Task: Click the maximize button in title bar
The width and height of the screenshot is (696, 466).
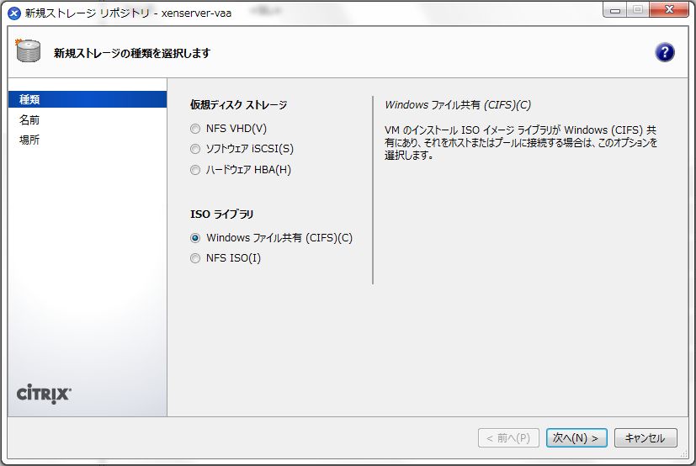Action: [x=638, y=9]
